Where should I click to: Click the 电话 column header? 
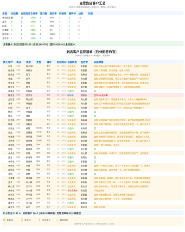[x=19, y=62]
